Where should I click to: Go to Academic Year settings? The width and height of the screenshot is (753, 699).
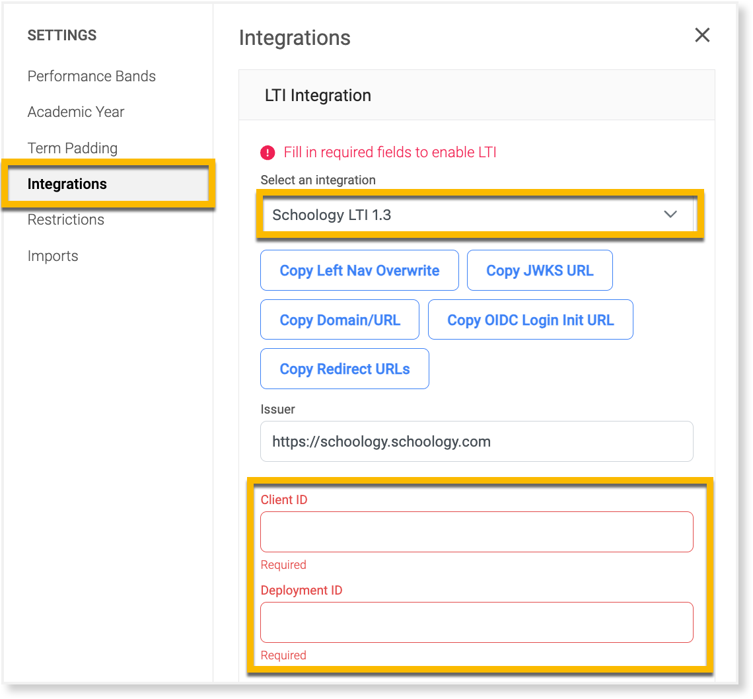pyautogui.click(x=76, y=112)
